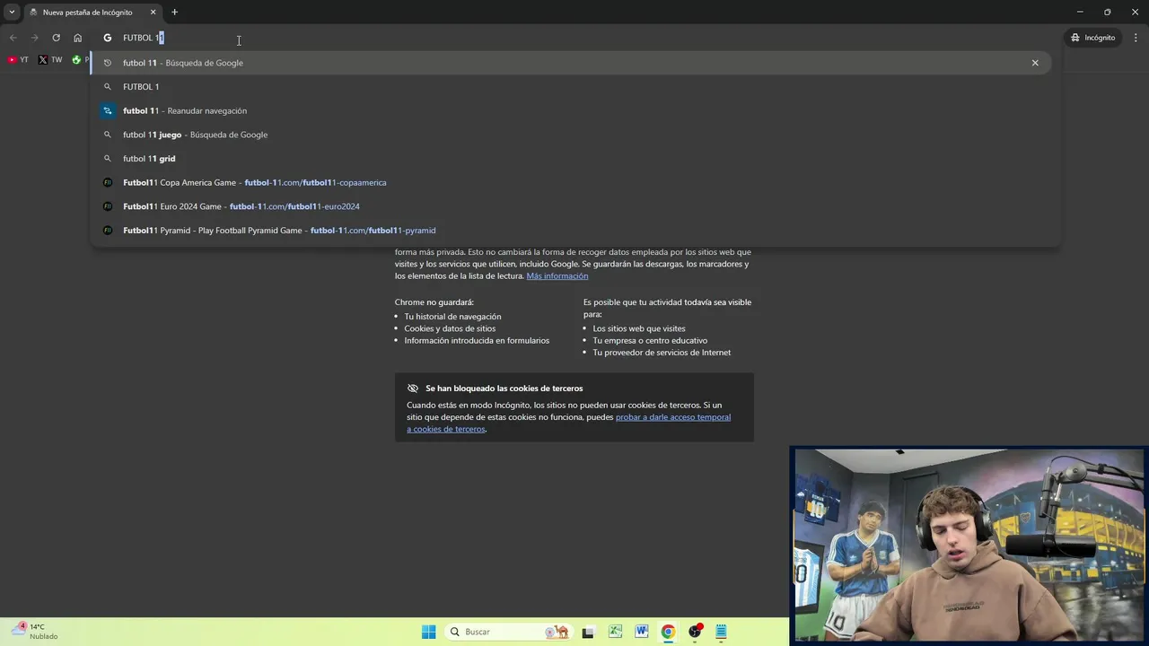The height and width of the screenshot is (646, 1149).
Task: Open the Chrome three-dot menu
Action: 1136,38
